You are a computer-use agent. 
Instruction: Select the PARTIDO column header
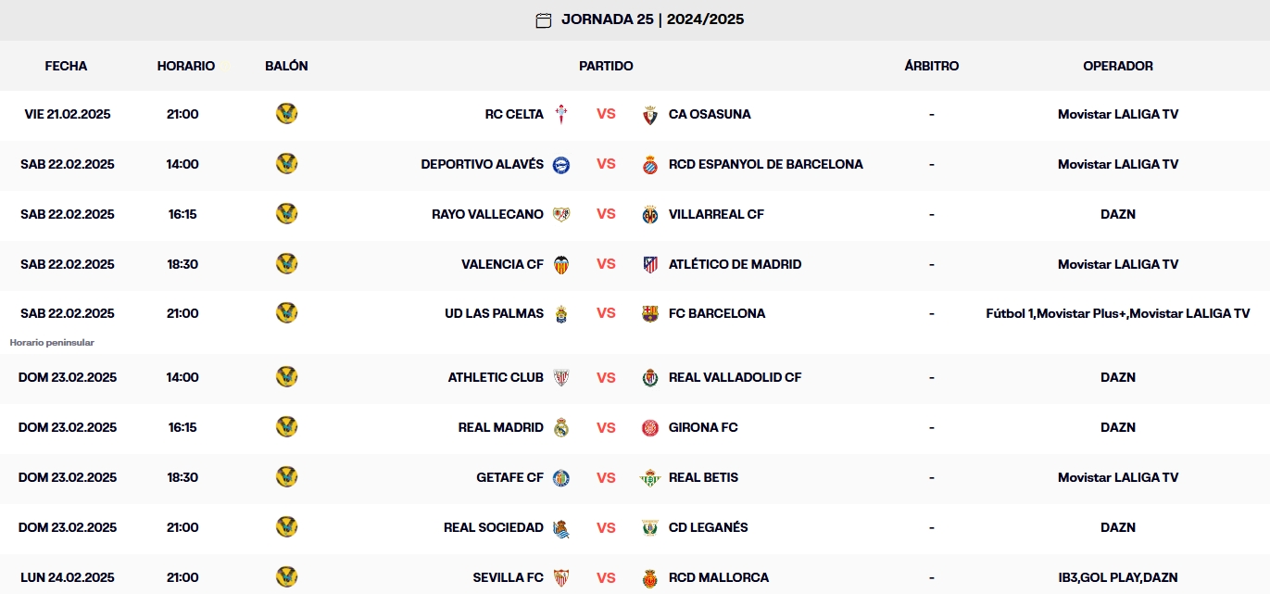point(606,66)
